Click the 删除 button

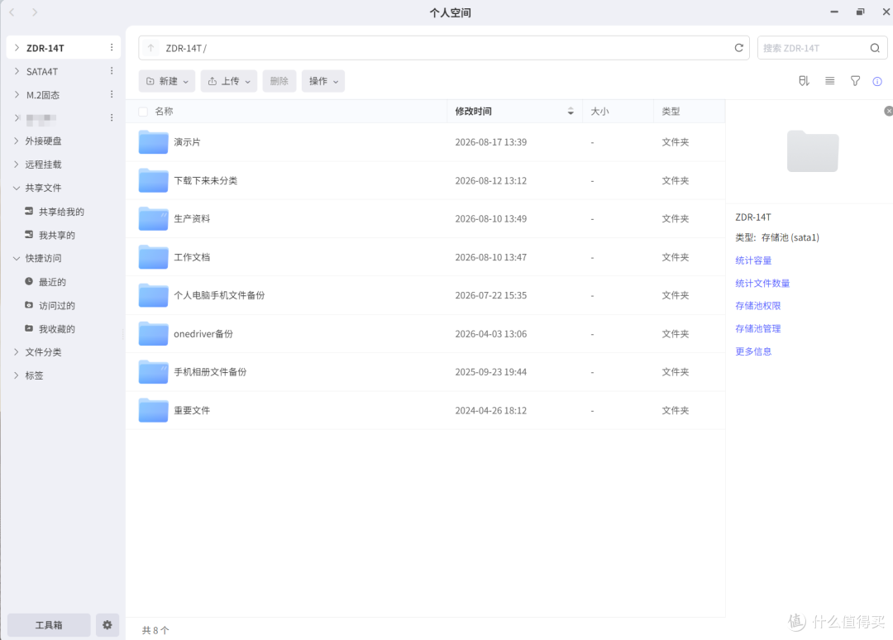coord(279,81)
